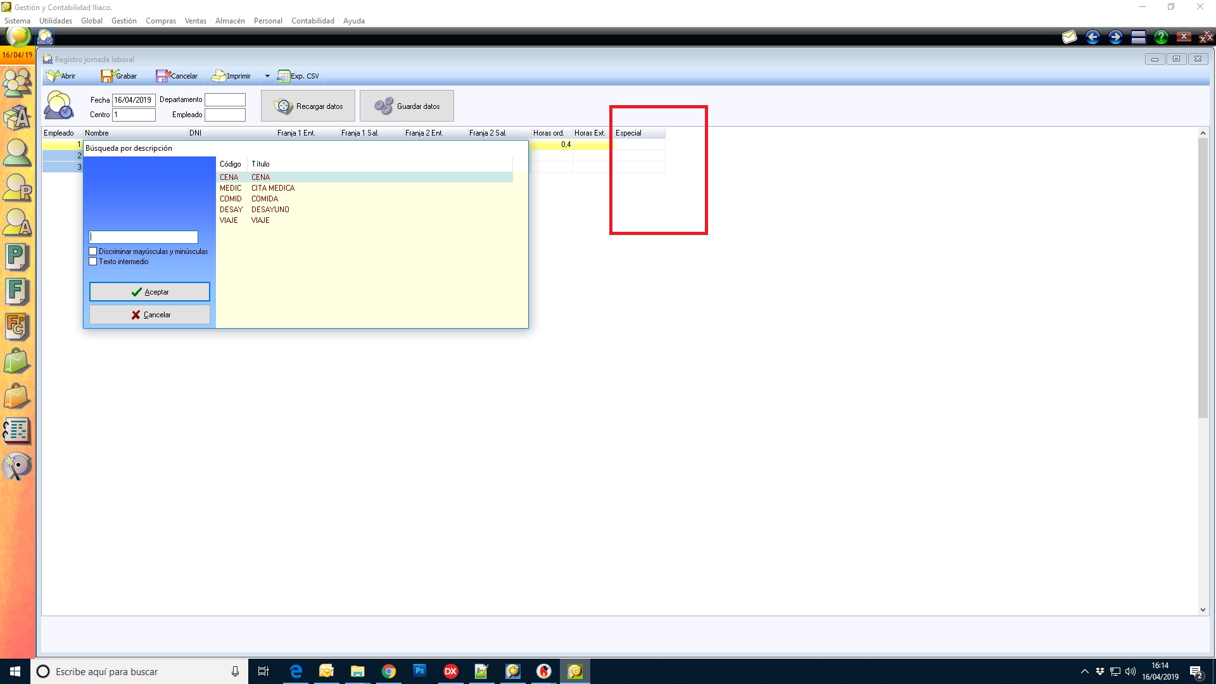Viewport: 1216px width, 684px height.
Task: Save with the Grabar toolbar button
Action: pos(119,76)
